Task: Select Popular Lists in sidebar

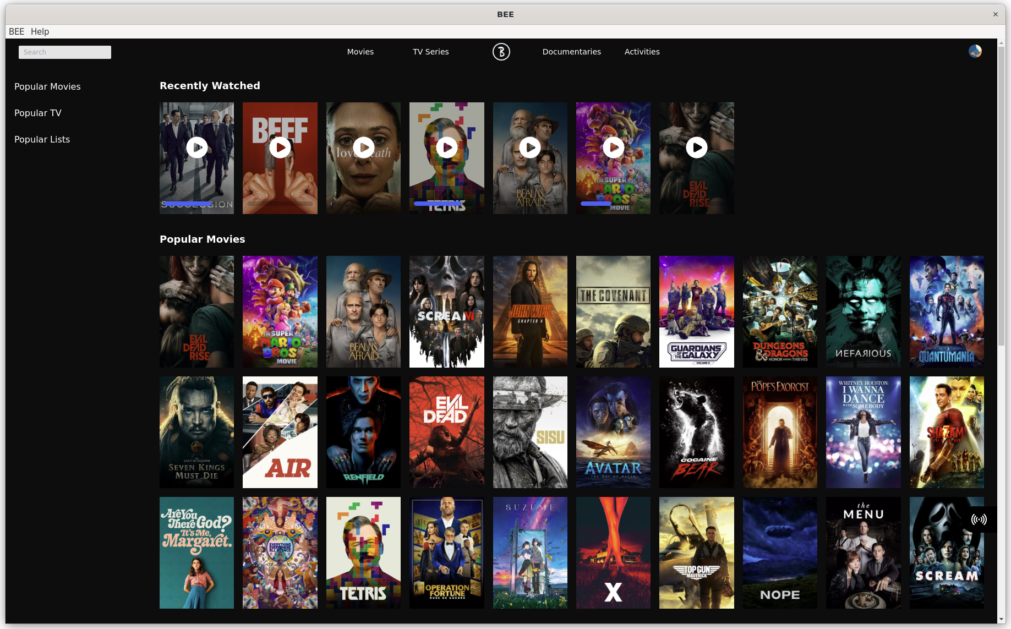Action: pyautogui.click(x=42, y=139)
